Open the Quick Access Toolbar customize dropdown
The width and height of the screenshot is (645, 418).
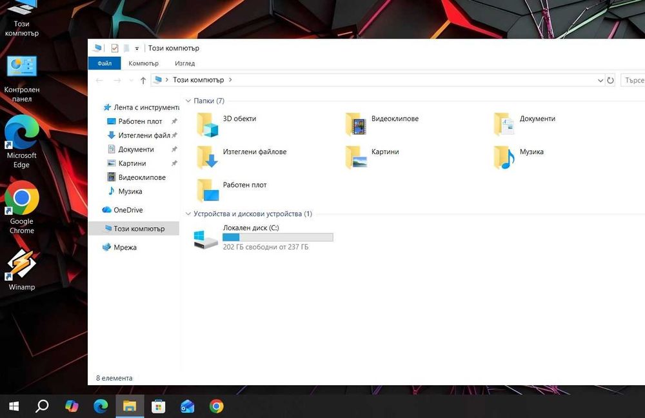(137, 48)
